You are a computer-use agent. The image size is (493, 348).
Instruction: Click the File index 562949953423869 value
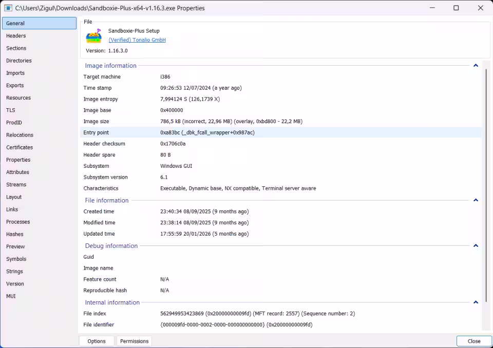[257, 314]
